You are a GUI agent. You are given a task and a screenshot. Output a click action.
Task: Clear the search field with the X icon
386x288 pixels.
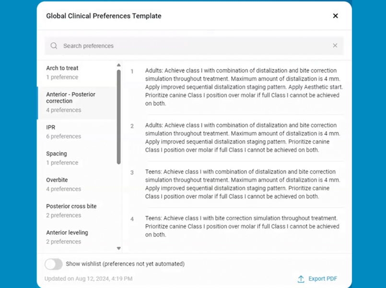tap(335, 45)
